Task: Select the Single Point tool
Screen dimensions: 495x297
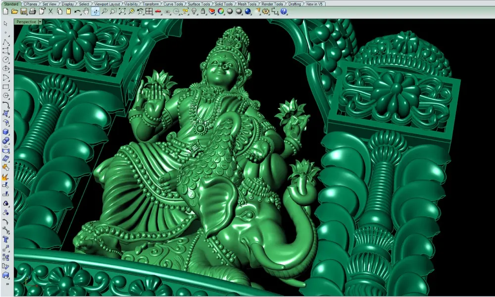Action: pos(5,33)
